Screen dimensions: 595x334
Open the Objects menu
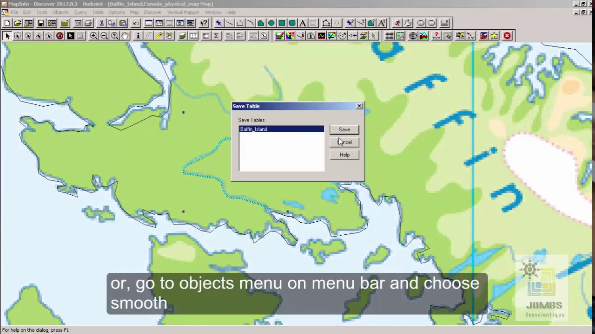(60, 12)
